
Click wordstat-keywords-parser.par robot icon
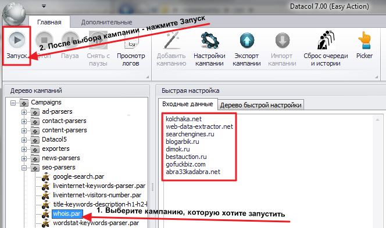[x=46, y=223]
